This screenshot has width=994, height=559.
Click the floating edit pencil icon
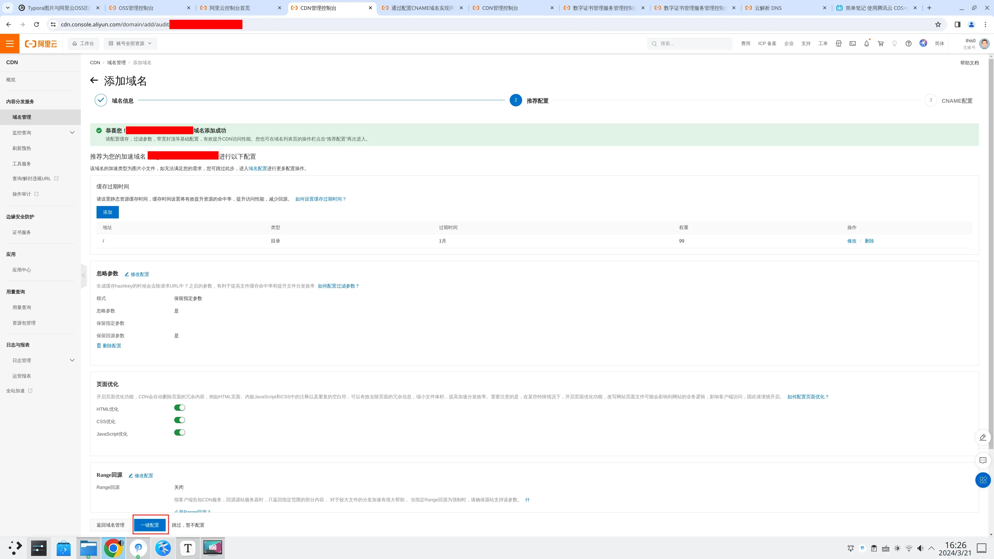click(x=982, y=437)
